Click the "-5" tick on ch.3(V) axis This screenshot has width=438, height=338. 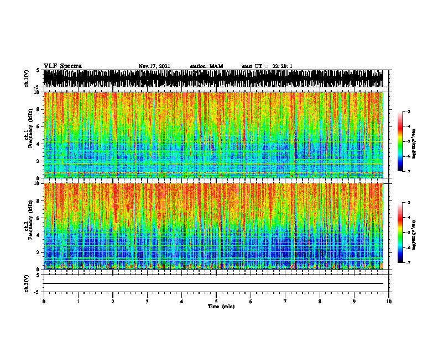pyautogui.click(x=38, y=292)
